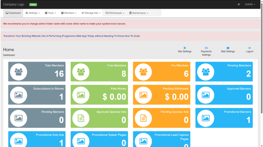Click the Promotional Banners count 1

coord(249,120)
